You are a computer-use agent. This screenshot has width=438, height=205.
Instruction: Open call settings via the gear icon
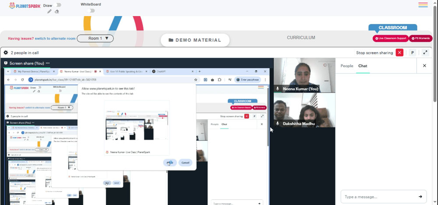(x=6, y=52)
